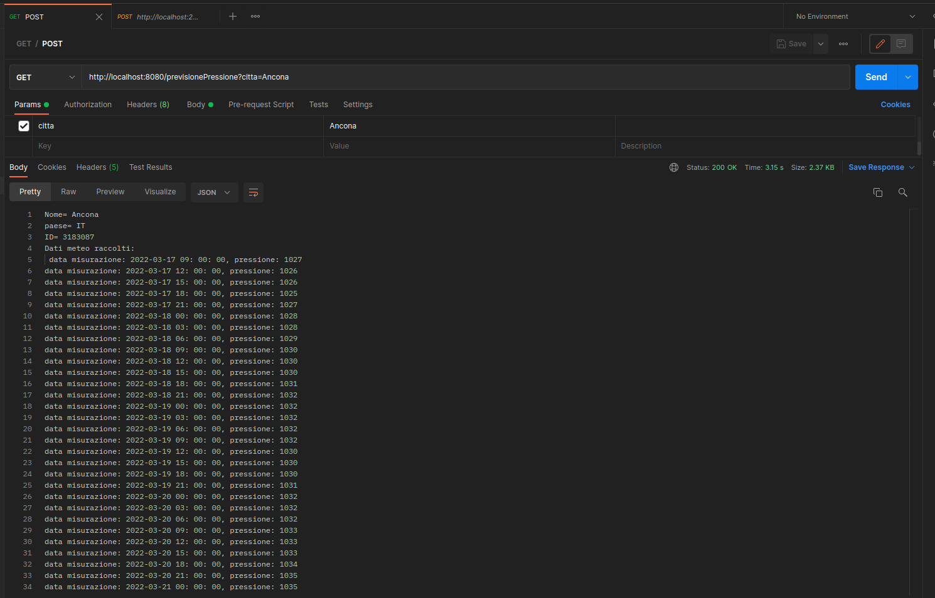This screenshot has height=598, width=935.
Task: Click the request URL input field
Action: [466, 77]
